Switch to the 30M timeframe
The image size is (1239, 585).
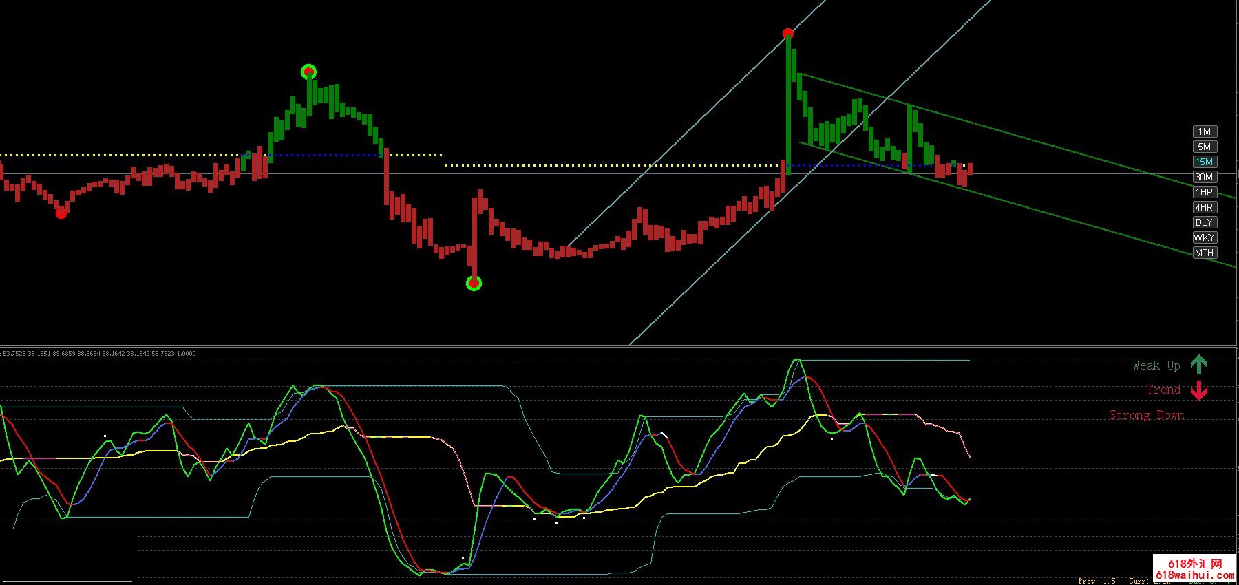1205,177
